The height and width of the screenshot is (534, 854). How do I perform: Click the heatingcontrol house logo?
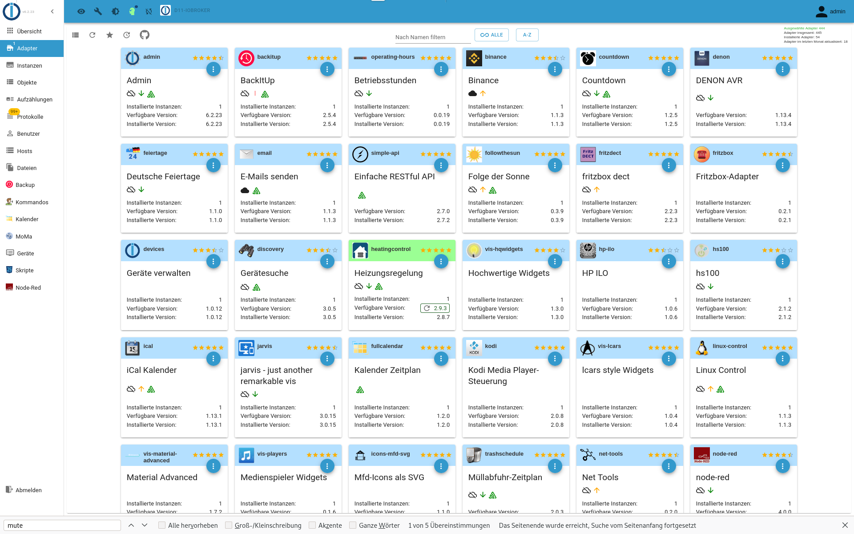360,251
